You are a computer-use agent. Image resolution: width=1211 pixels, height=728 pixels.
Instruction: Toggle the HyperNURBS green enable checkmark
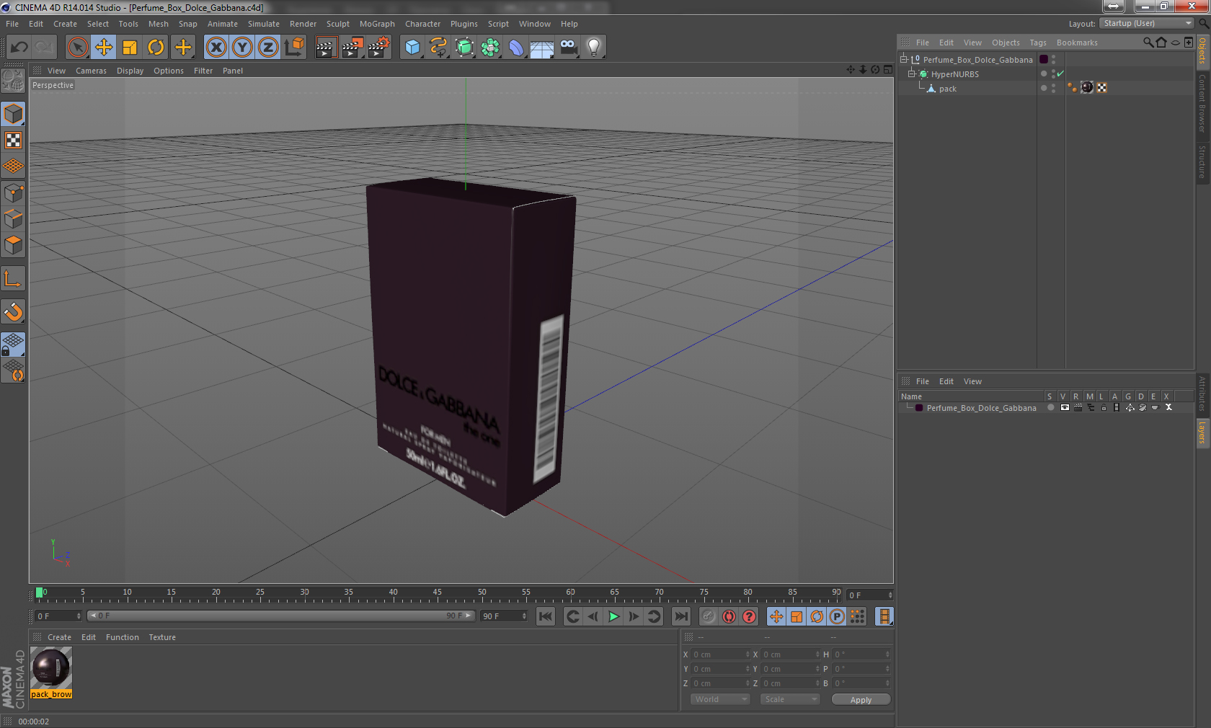[x=1060, y=74]
